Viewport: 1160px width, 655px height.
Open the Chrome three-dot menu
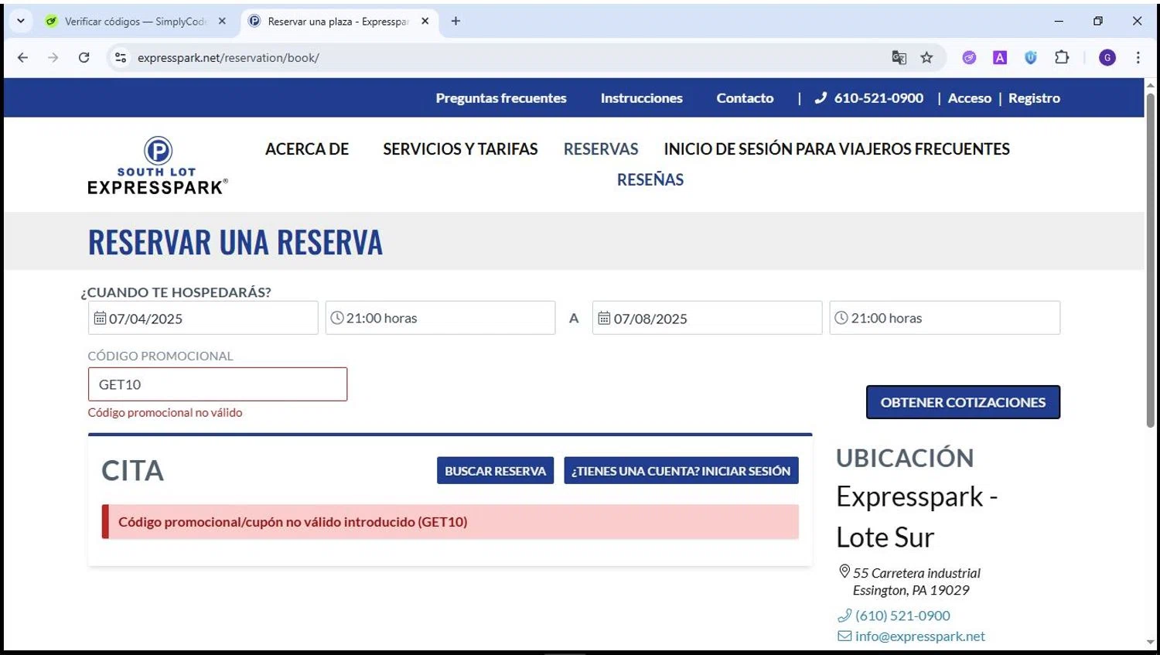[x=1138, y=57]
